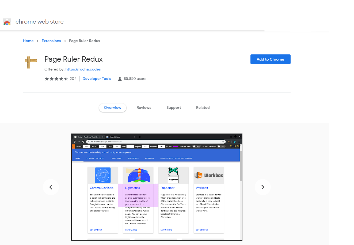Screen dimensions: 354x245
Task: Click the orange element-mode icon in the ruler toolbar
Action: [x=74, y=147]
